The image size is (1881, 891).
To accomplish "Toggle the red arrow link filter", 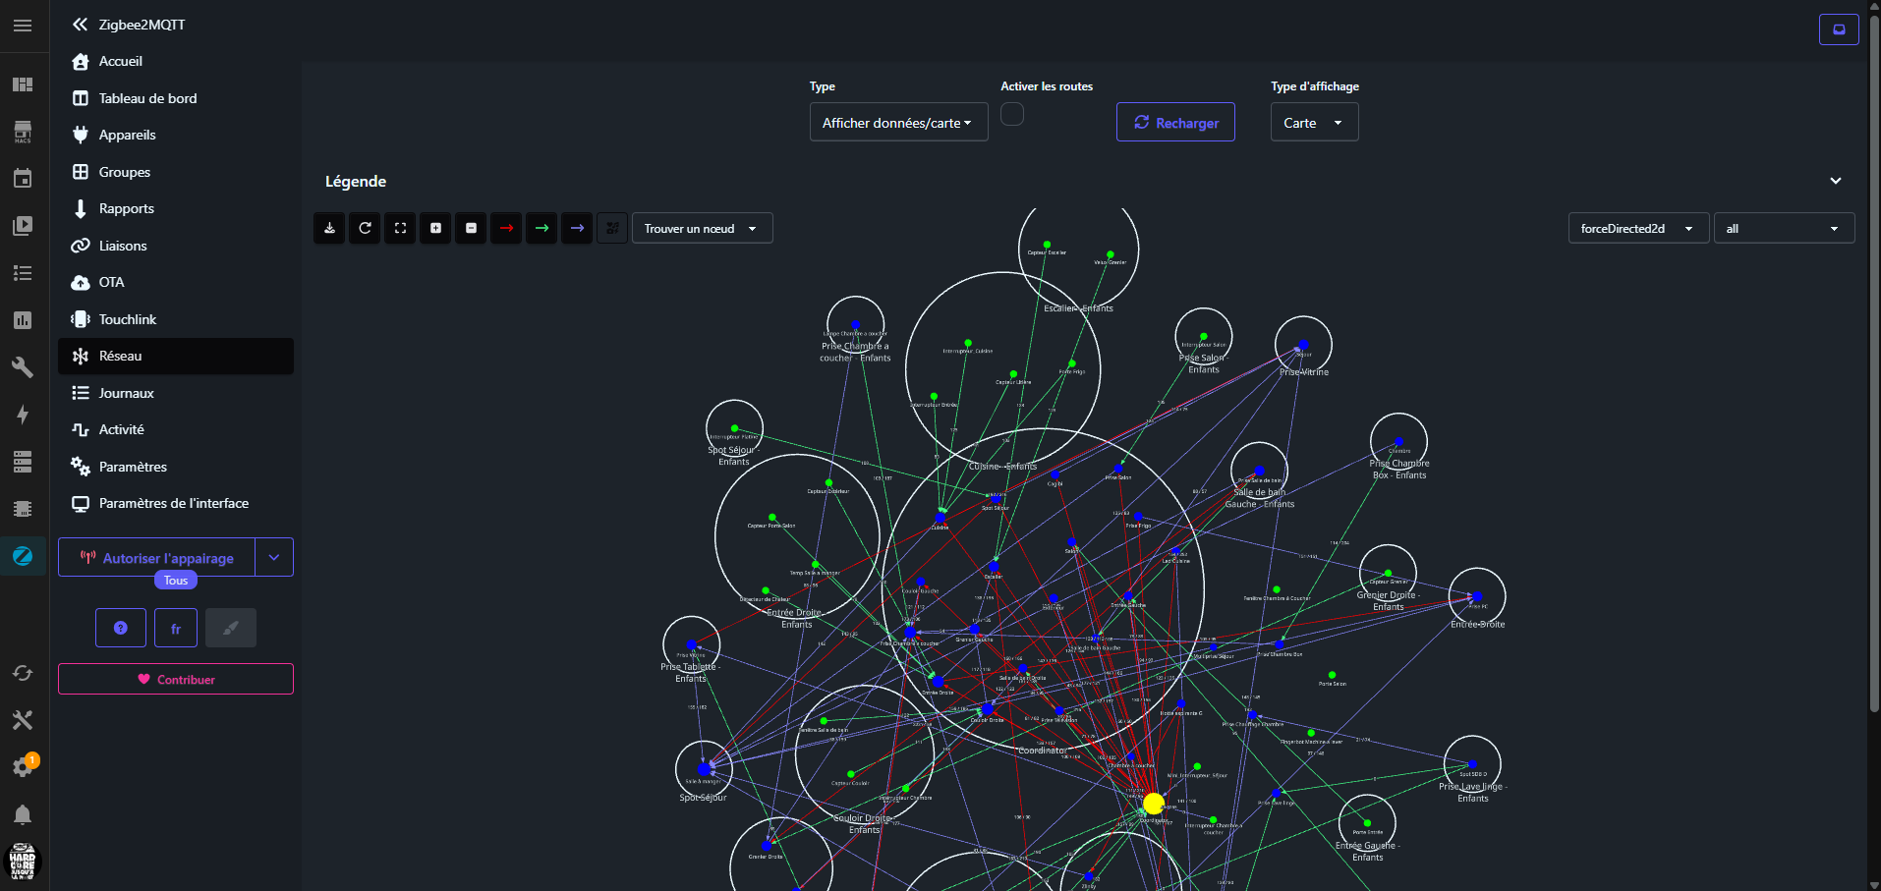I will click(x=506, y=228).
